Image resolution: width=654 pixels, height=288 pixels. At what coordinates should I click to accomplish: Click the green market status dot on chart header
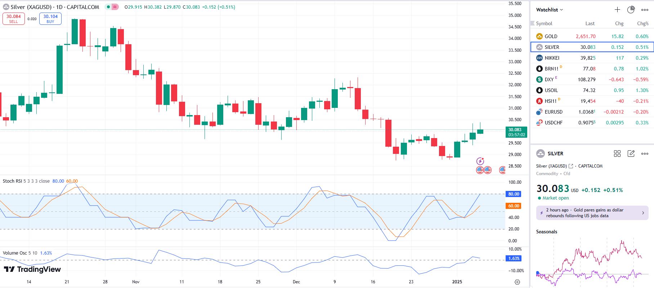click(x=108, y=7)
